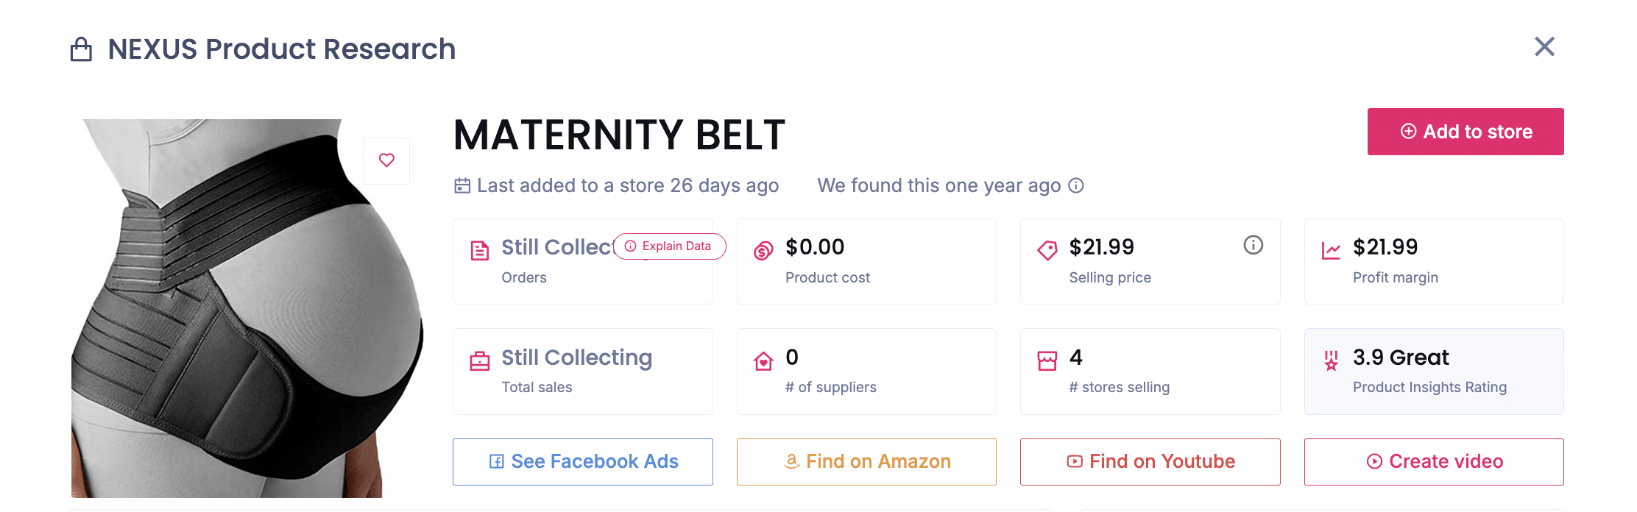Open the info icon near We found this one year ago
Screen dimensions: 1637x512
point(1076,186)
